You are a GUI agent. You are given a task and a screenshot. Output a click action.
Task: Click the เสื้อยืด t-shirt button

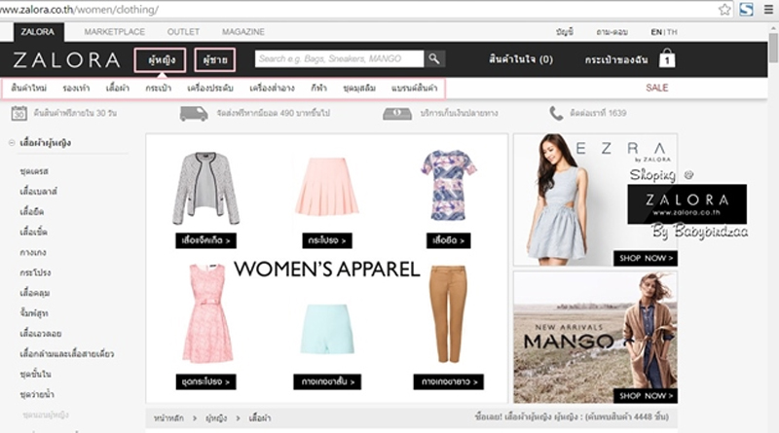click(448, 240)
